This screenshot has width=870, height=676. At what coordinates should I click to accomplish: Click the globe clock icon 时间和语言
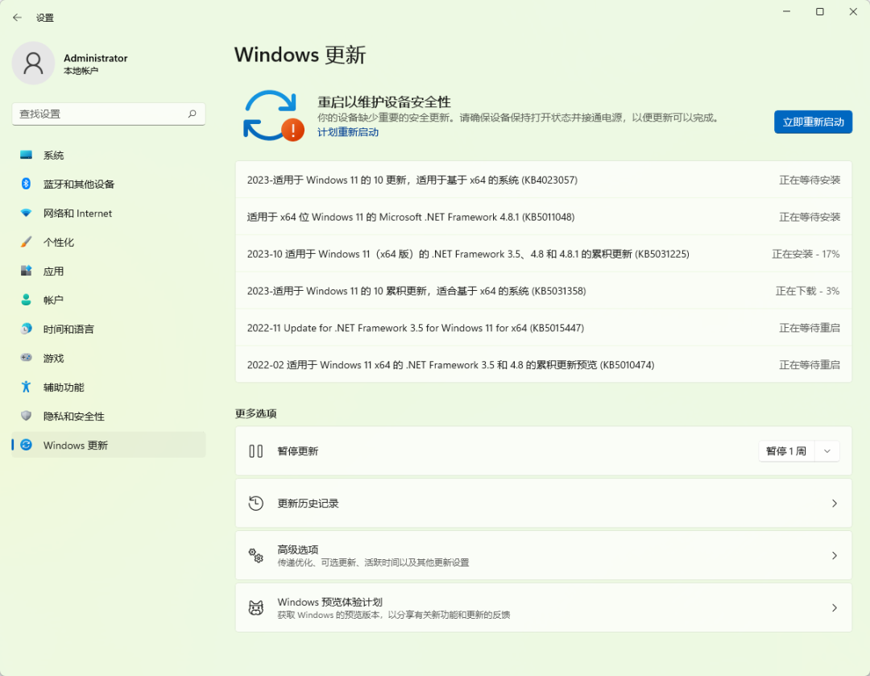pyautogui.click(x=26, y=329)
